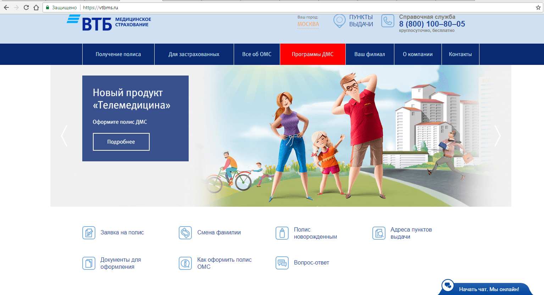Image resolution: width=544 pixels, height=295 pixels.
Task: Click the Заявка на полис form icon
Action: pyautogui.click(x=89, y=233)
